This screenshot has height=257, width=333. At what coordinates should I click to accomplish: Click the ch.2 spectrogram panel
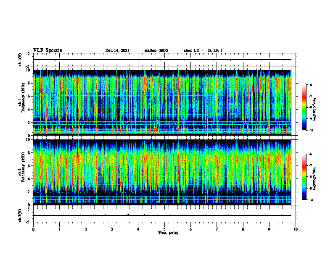(x=162, y=172)
